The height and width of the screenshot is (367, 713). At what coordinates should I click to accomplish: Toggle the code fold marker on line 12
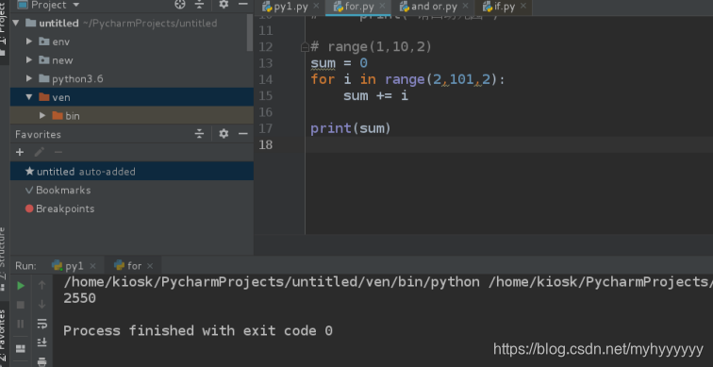pyautogui.click(x=305, y=47)
